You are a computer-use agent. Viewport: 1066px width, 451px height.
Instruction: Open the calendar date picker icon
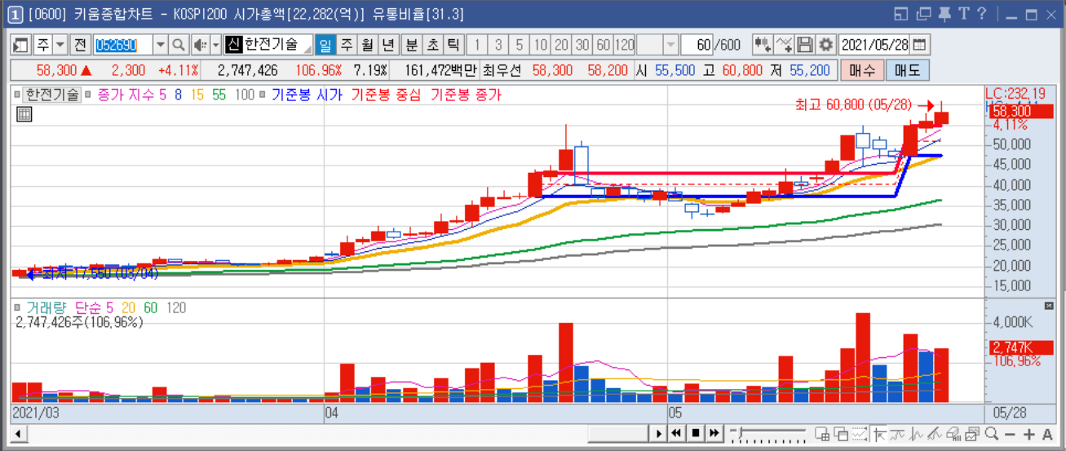point(920,44)
